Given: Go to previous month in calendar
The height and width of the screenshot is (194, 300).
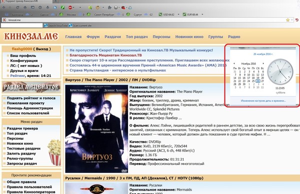Looking at the screenshot, I should 234,63.
